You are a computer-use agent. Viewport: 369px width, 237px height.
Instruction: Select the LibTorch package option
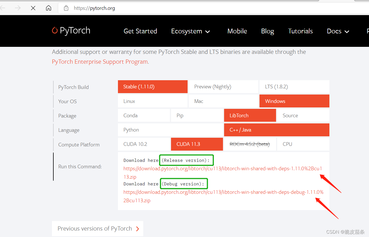(x=250, y=116)
